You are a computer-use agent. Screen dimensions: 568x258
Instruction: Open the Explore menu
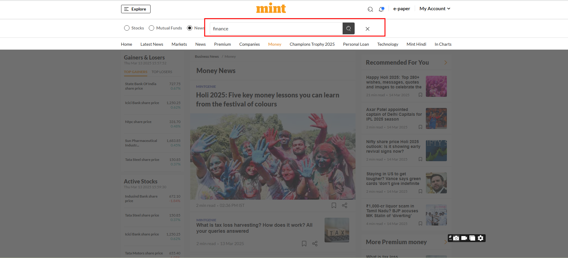coord(136,9)
